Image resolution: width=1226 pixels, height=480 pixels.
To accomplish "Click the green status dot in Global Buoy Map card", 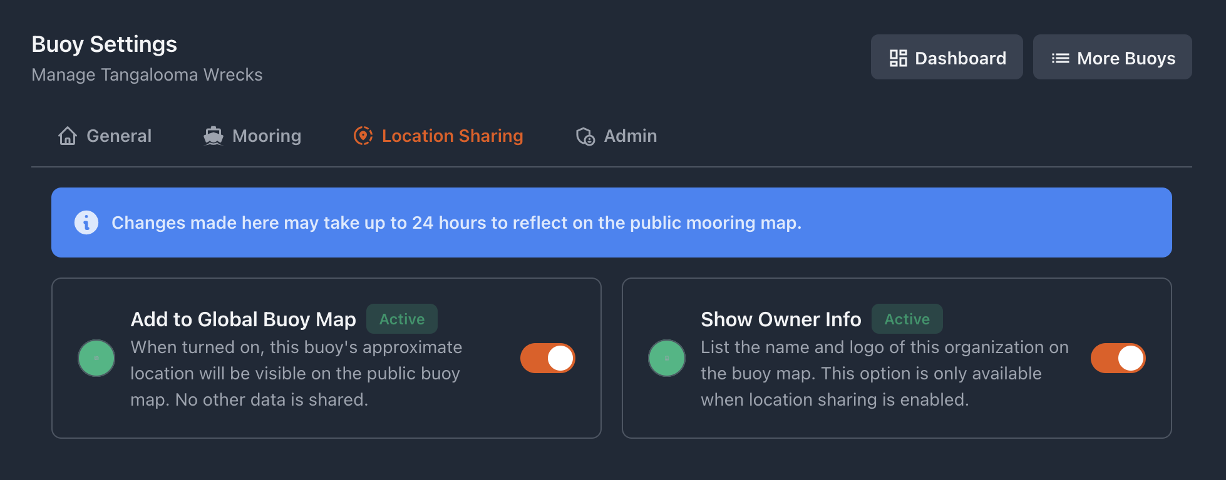I will [x=96, y=358].
